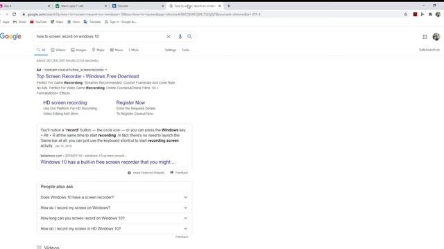Expand 'Does Windows 10 have a screen recorder?'

point(114,197)
